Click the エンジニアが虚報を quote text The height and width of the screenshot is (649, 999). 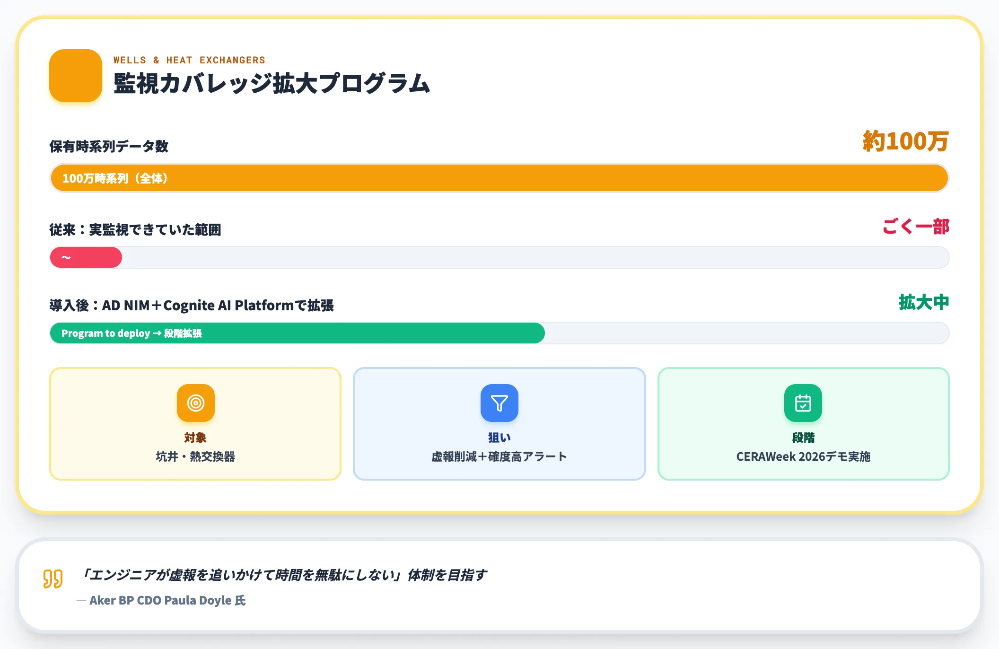[283, 575]
